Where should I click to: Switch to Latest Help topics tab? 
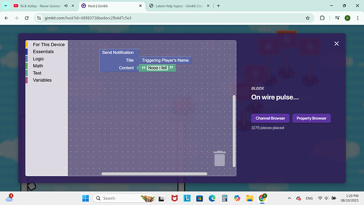pyautogui.click(x=179, y=6)
